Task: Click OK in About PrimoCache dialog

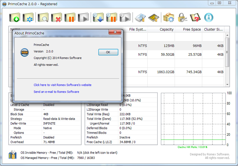Action: tap(108, 52)
